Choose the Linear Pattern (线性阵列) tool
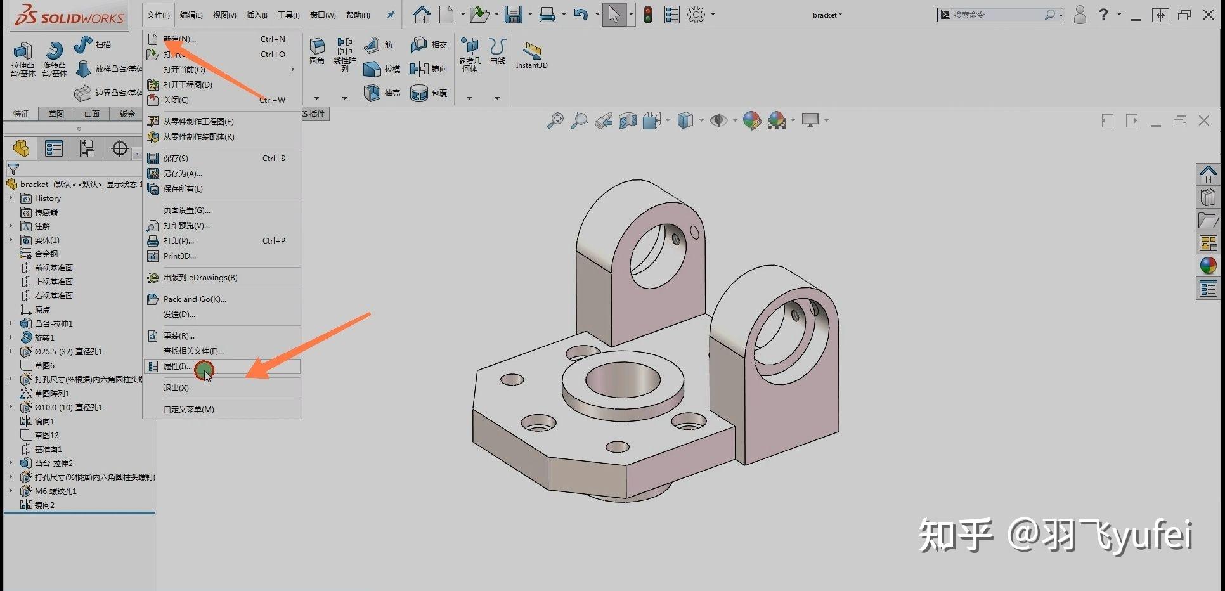 click(x=345, y=46)
